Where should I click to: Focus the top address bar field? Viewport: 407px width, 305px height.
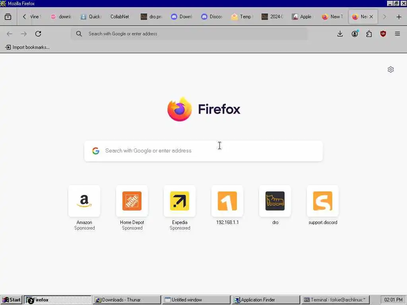pyautogui.click(x=189, y=34)
